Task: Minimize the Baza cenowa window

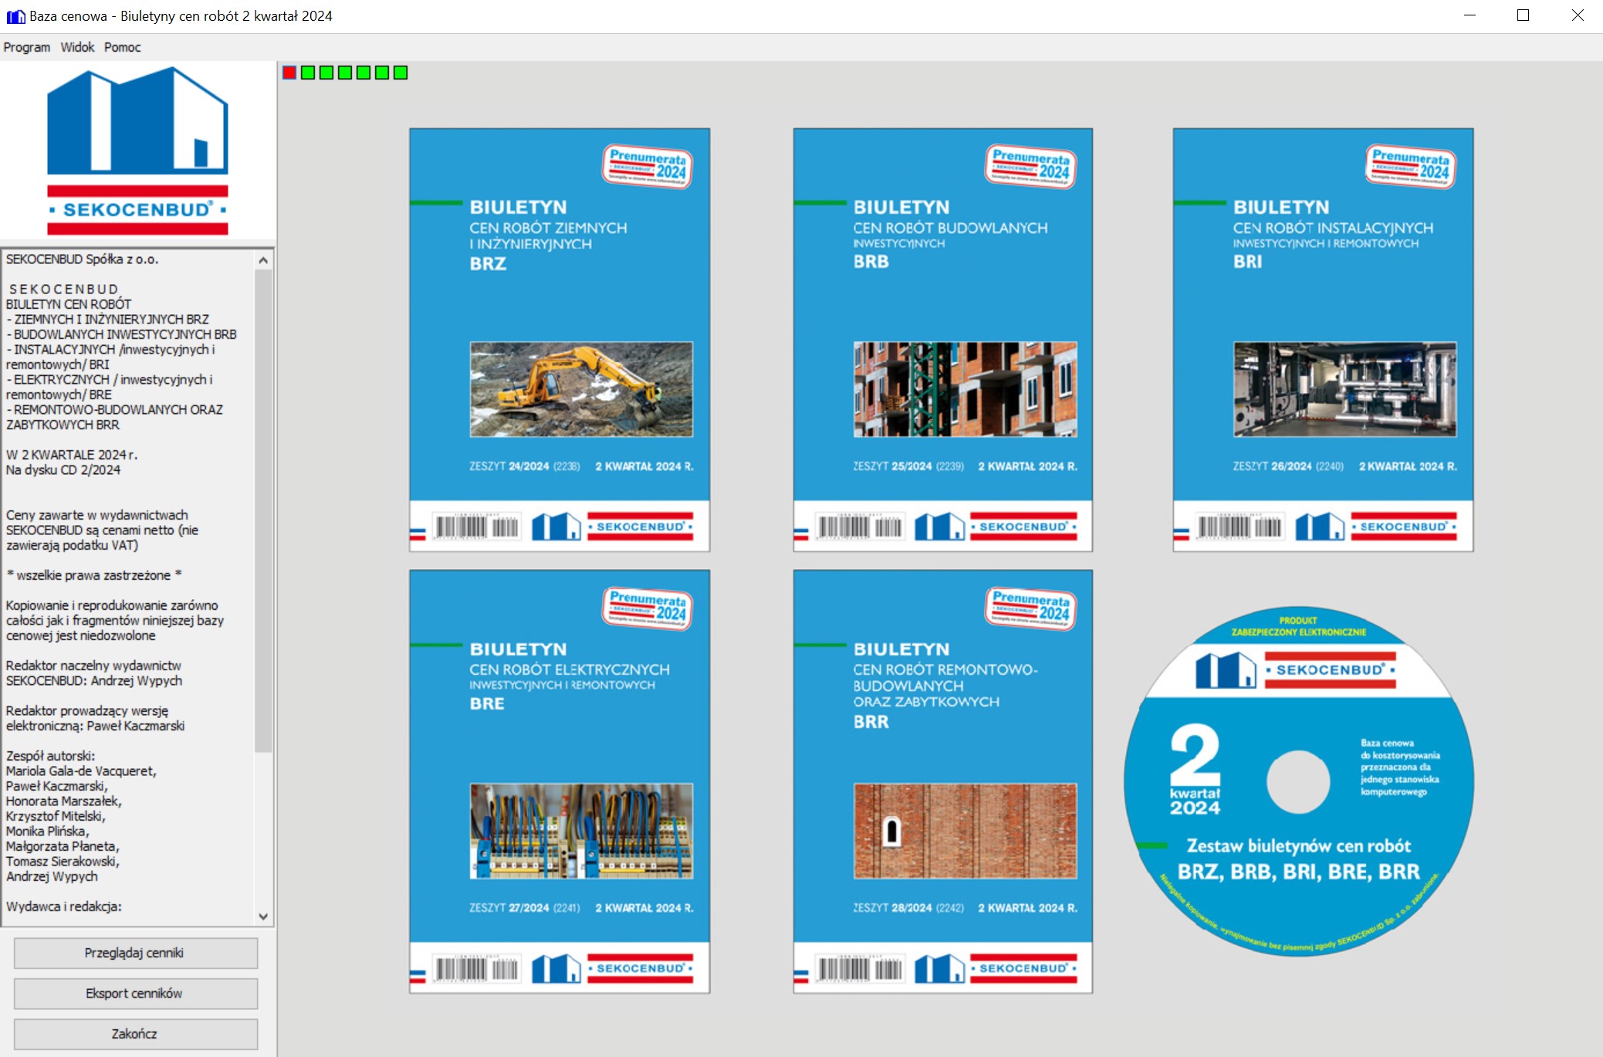Action: pos(1469,15)
